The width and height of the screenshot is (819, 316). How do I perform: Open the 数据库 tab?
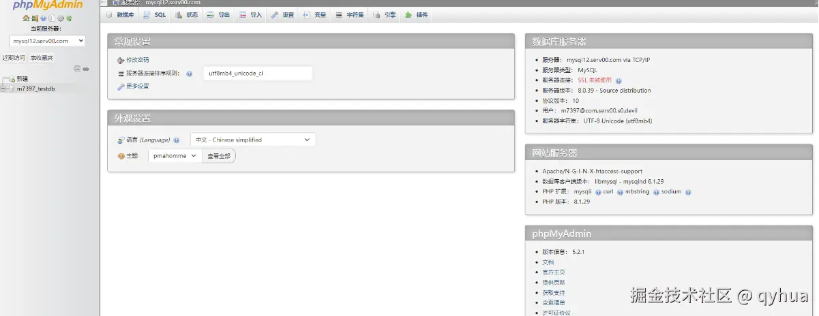tap(121, 14)
